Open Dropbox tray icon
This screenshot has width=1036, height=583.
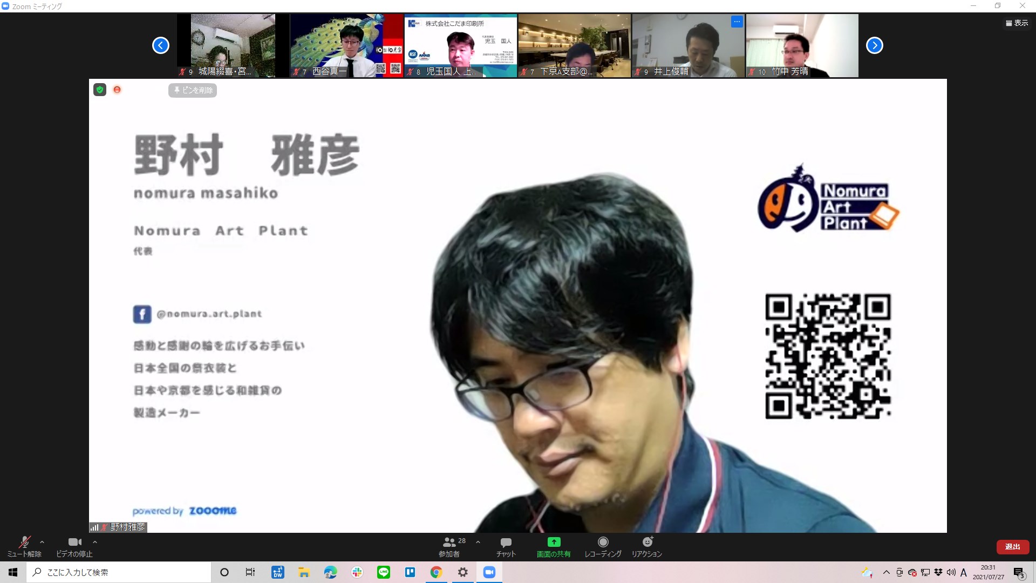pyautogui.click(x=938, y=572)
